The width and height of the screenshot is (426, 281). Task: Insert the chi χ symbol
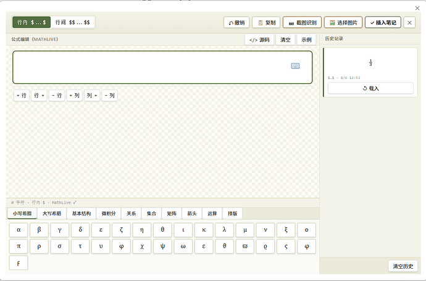(142, 246)
